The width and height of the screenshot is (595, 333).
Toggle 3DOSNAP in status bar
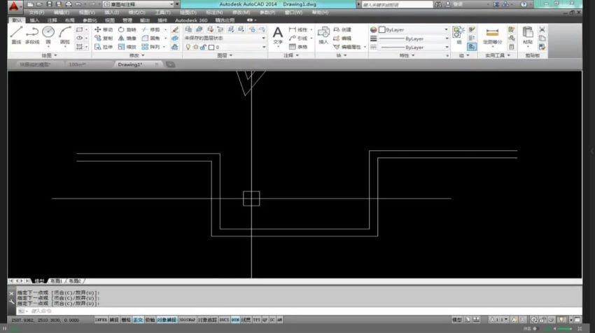187,320
